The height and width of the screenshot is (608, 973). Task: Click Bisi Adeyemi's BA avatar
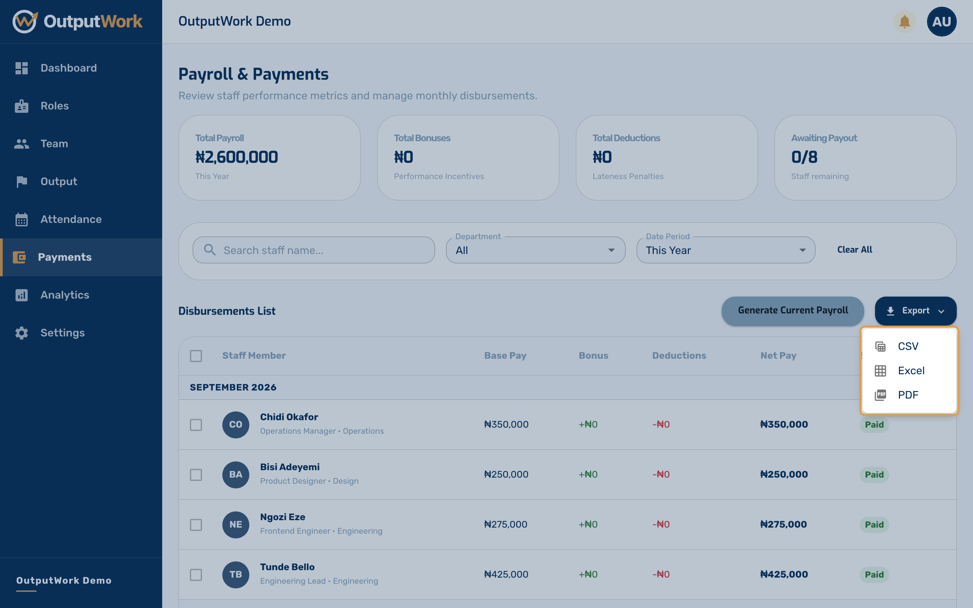(235, 475)
